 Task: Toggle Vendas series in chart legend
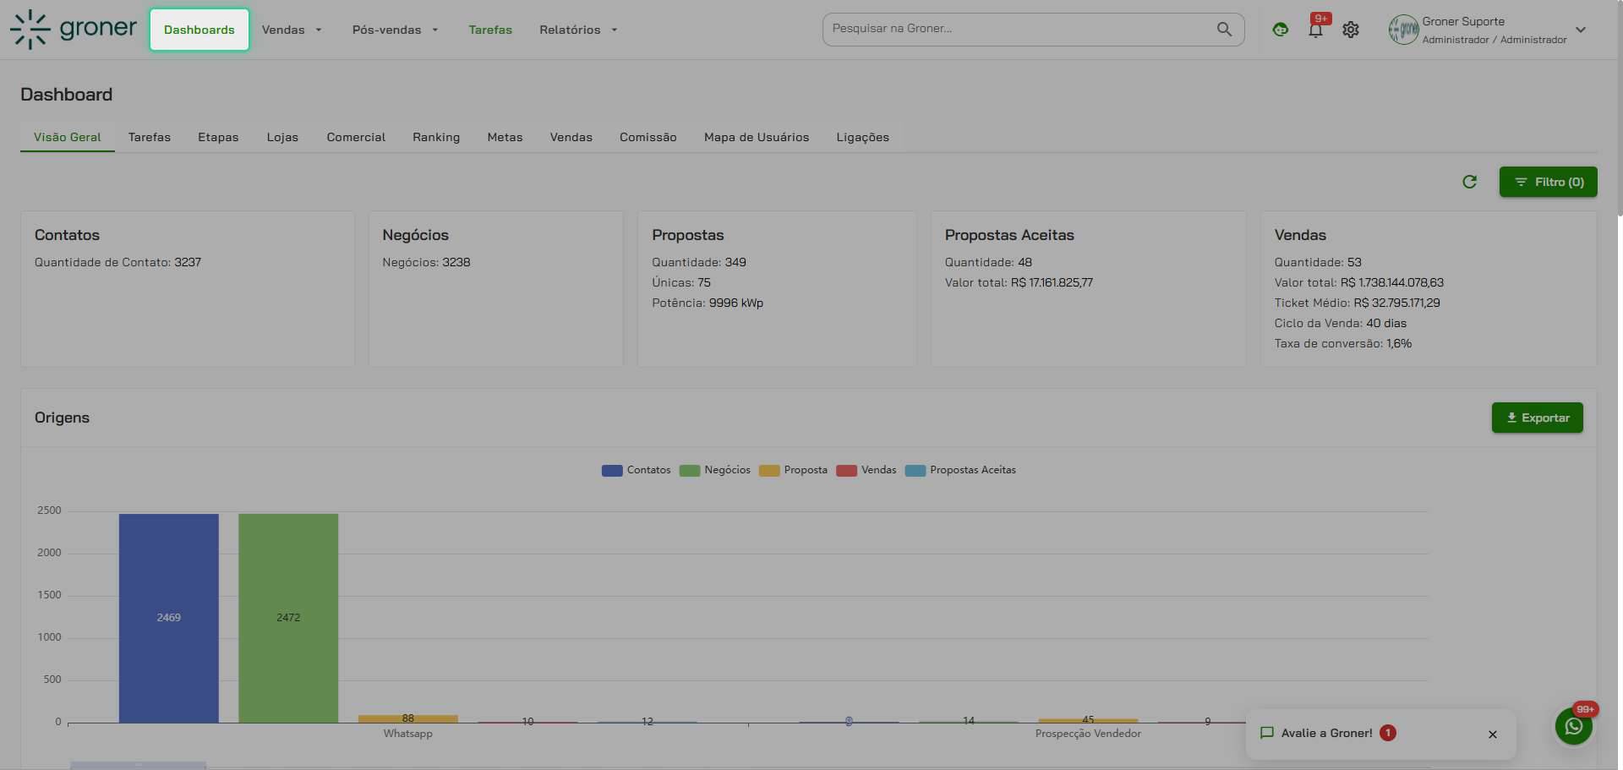[x=866, y=470]
